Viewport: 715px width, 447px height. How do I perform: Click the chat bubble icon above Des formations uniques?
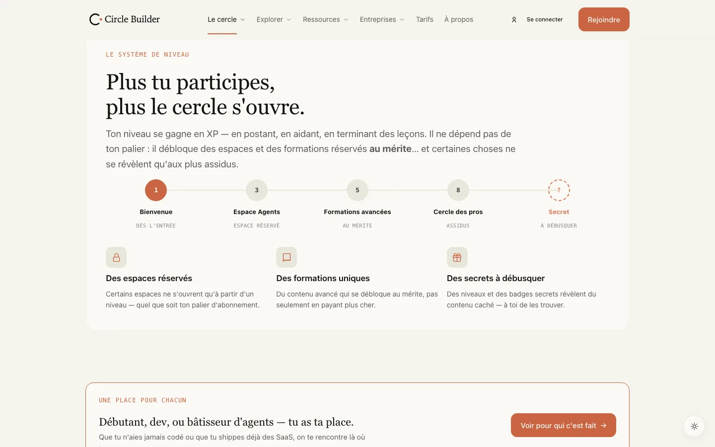click(286, 257)
